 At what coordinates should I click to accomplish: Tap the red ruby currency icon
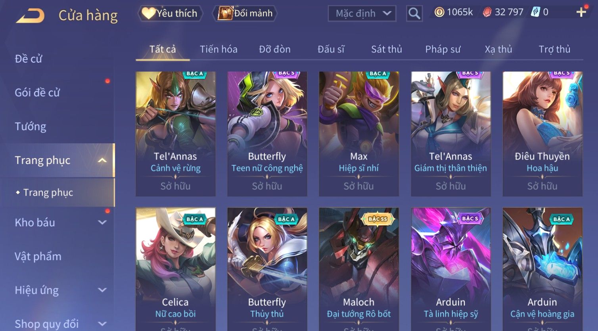487,12
